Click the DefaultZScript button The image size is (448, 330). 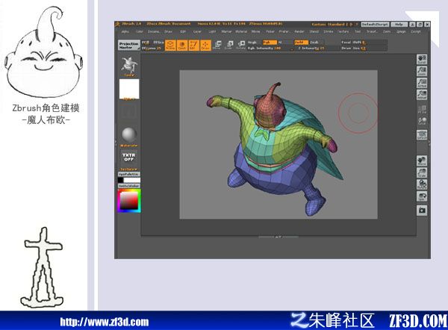pyautogui.click(x=375, y=25)
